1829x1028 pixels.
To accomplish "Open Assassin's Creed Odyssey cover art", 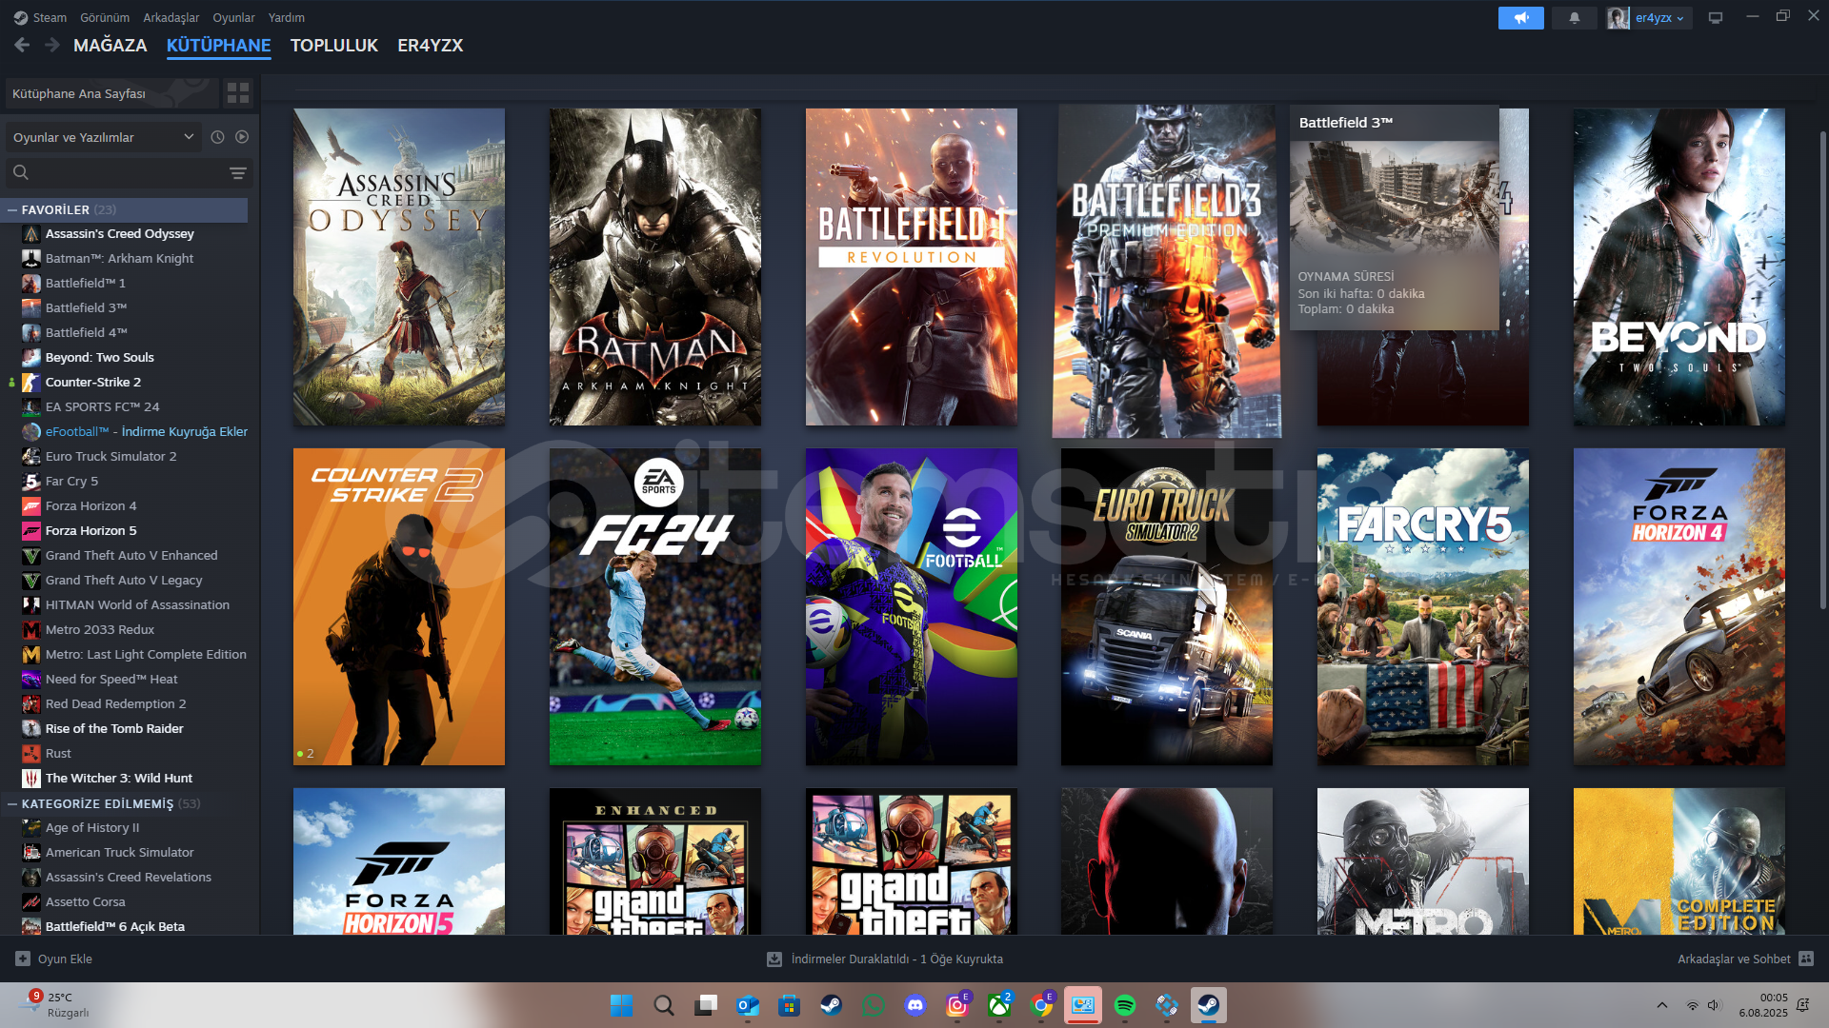I will [399, 267].
